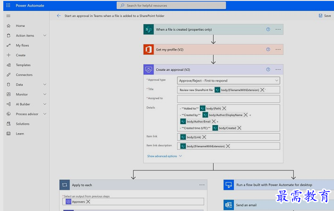Open the Approval type dropdown
Image resolution: width=334 pixels, height=211 pixels.
229,81
